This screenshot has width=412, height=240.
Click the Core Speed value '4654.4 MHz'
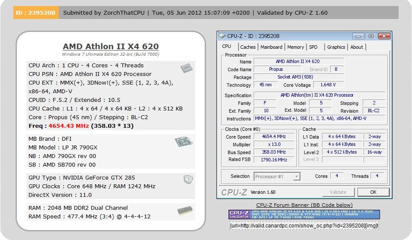(x=274, y=136)
